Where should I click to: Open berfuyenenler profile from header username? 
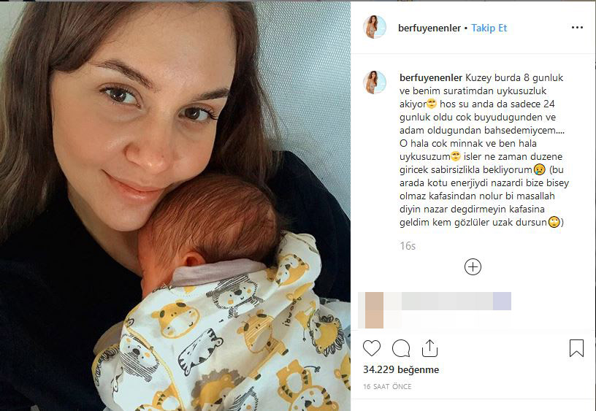point(429,28)
